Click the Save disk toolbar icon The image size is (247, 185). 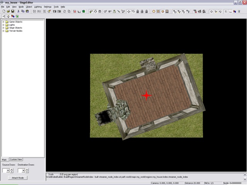[x=13, y=12]
